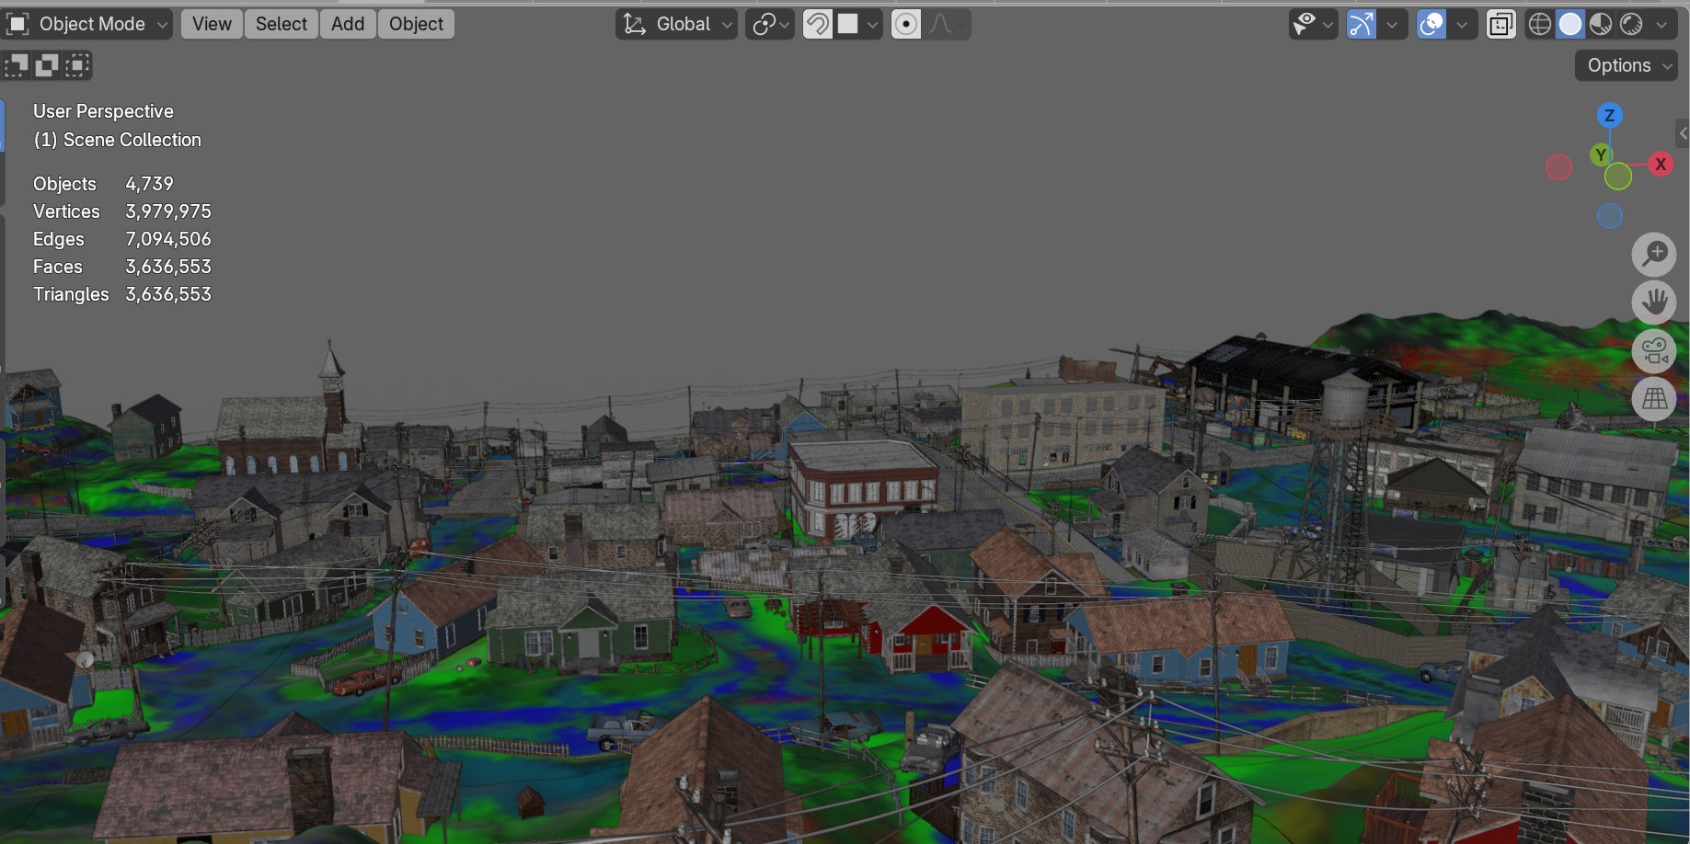Expand the overlays settings dropdown arrow
The image size is (1690, 844).
pyautogui.click(x=1462, y=24)
